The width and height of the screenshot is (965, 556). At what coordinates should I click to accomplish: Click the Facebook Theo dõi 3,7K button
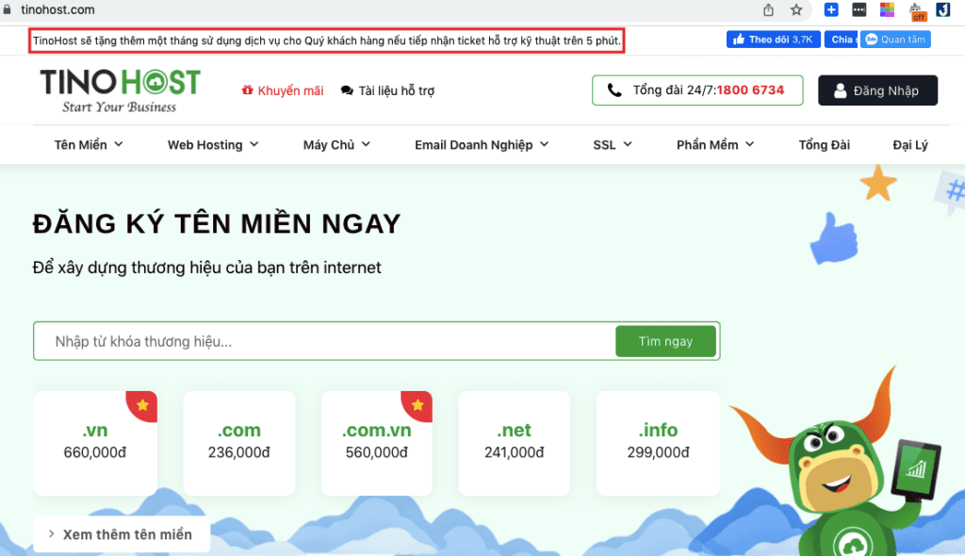pos(773,40)
